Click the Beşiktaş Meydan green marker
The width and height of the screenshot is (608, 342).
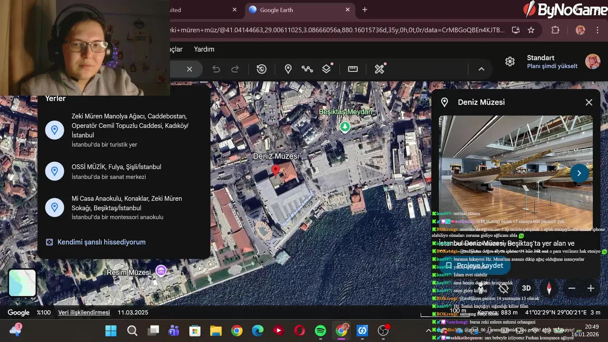[345, 126]
